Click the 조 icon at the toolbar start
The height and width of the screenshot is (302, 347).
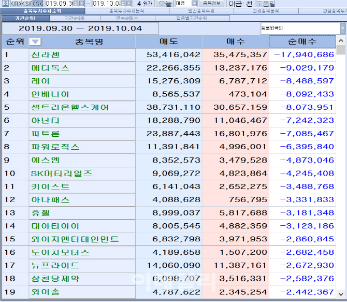pyautogui.click(x=6, y=4)
